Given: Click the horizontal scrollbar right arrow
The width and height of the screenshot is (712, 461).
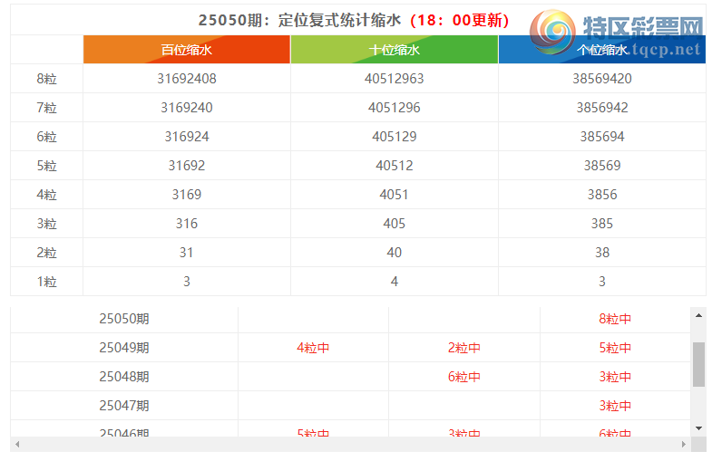Looking at the screenshot, I should point(683,445).
